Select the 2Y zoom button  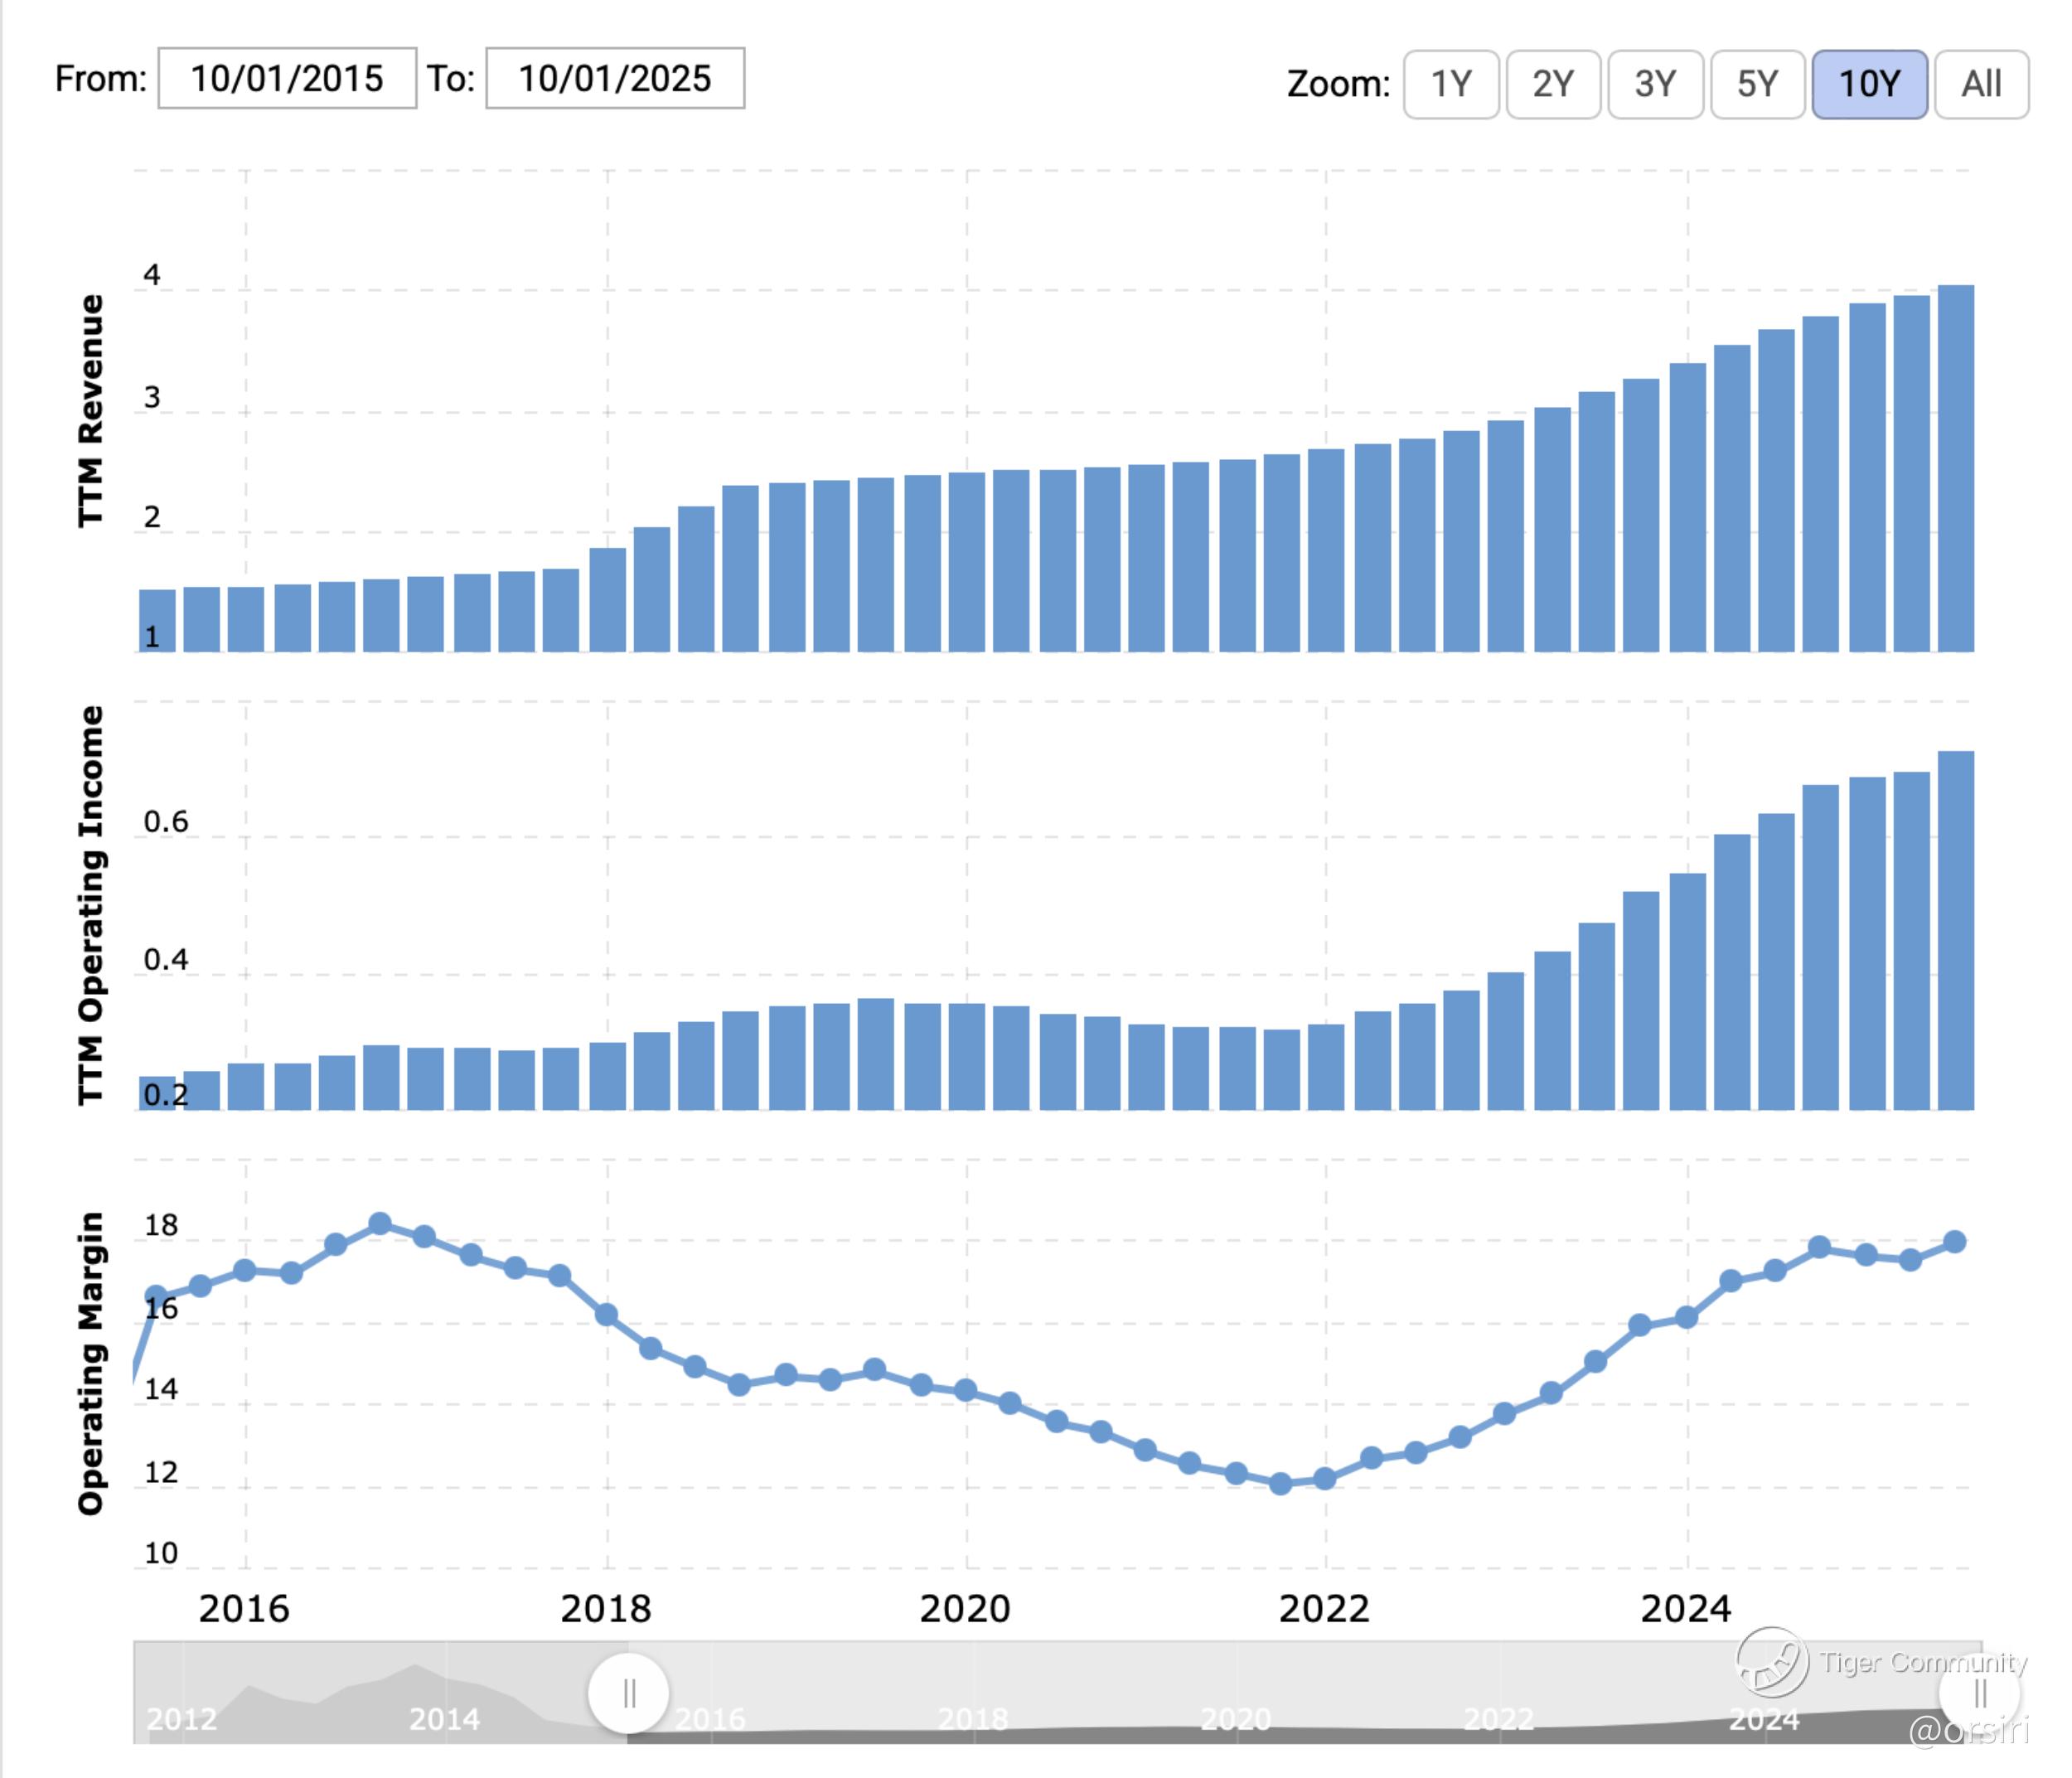click(x=1553, y=84)
